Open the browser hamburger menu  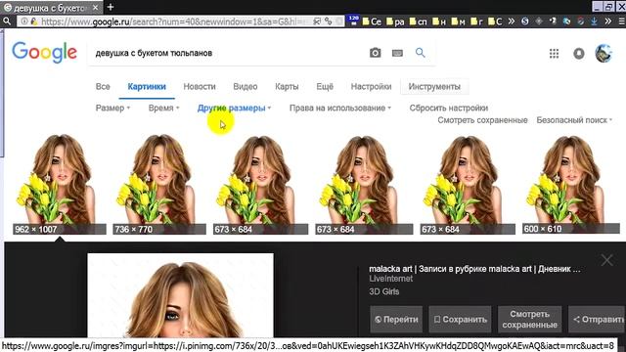tap(621, 22)
